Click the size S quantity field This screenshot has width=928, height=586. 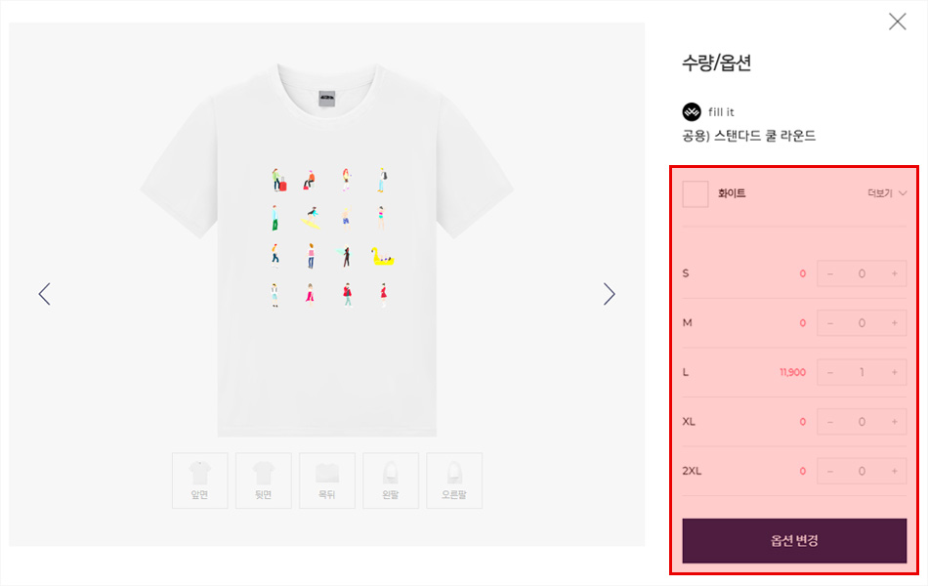pos(862,273)
